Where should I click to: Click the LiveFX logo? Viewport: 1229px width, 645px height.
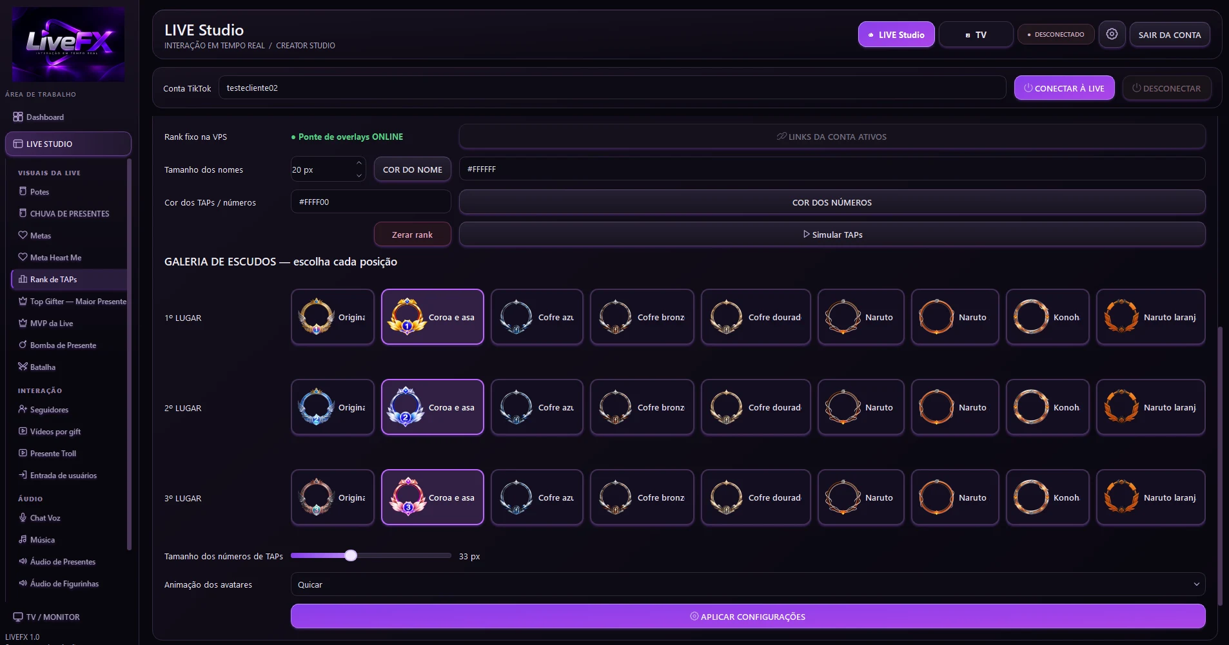[x=68, y=44]
